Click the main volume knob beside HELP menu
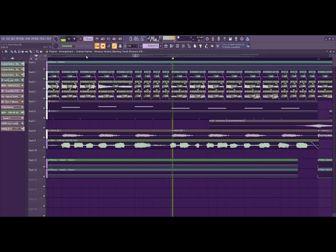336x252 pixels. [56, 39]
